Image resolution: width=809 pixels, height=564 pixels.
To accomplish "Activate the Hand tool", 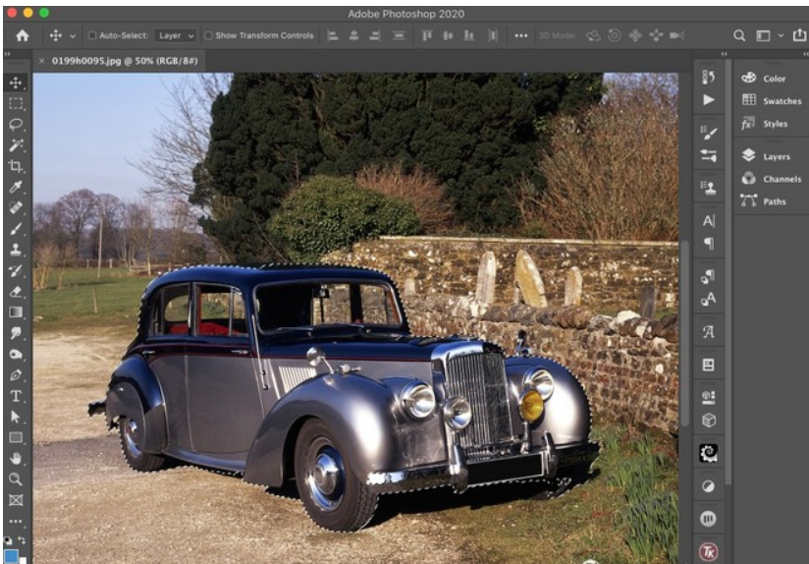I will [16, 458].
